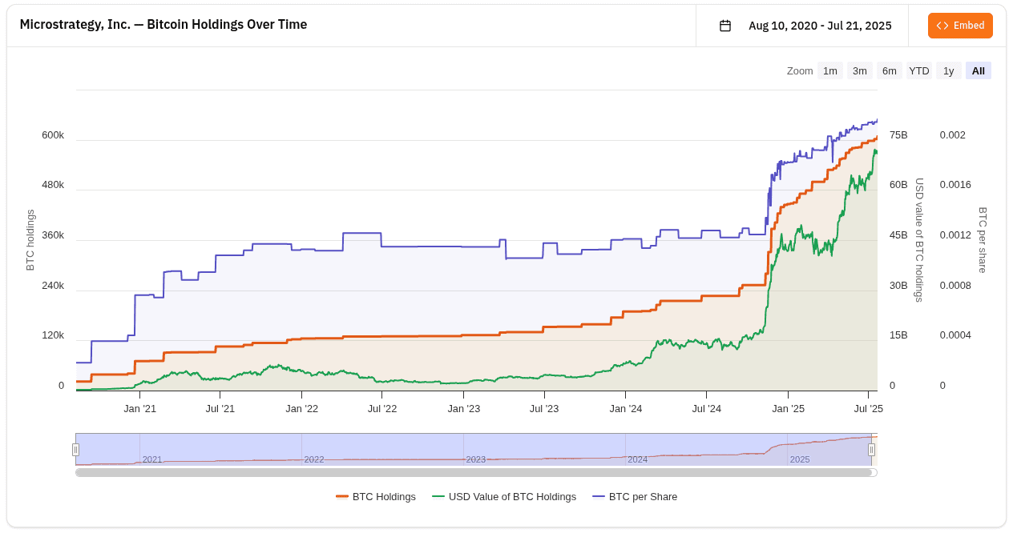This screenshot has height=533, width=1013.
Task: Toggle the BTC Holdings series in legend
Action: [x=384, y=497]
